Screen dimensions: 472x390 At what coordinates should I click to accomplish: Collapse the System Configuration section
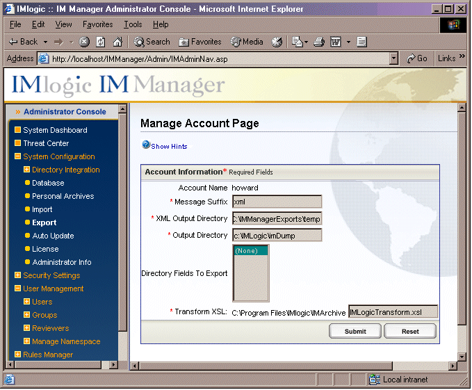point(17,156)
